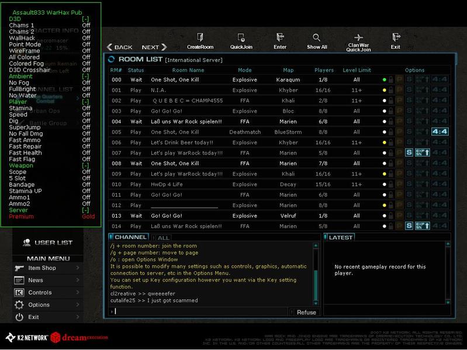The image size is (467, 350).
Task: Expand Item Shop arrow
Action: (78, 268)
